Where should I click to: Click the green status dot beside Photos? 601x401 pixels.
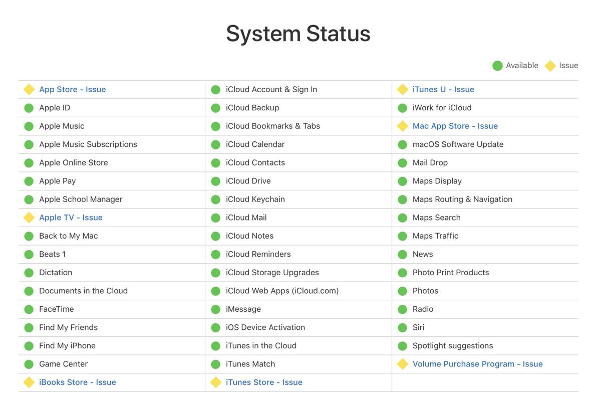tap(403, 291)
